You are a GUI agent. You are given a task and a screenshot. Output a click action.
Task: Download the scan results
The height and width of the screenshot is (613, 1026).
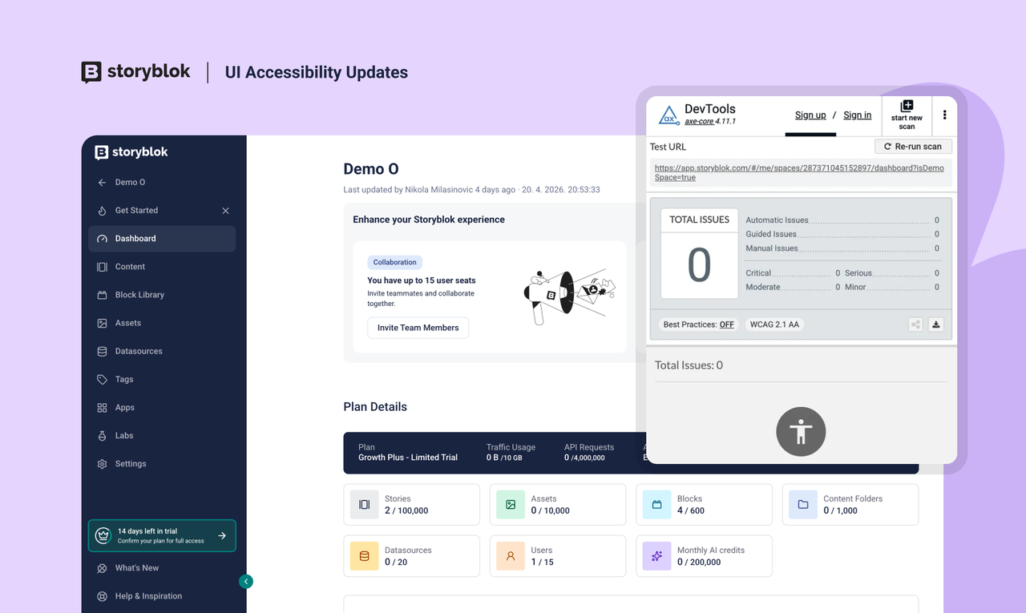[935, 324]
